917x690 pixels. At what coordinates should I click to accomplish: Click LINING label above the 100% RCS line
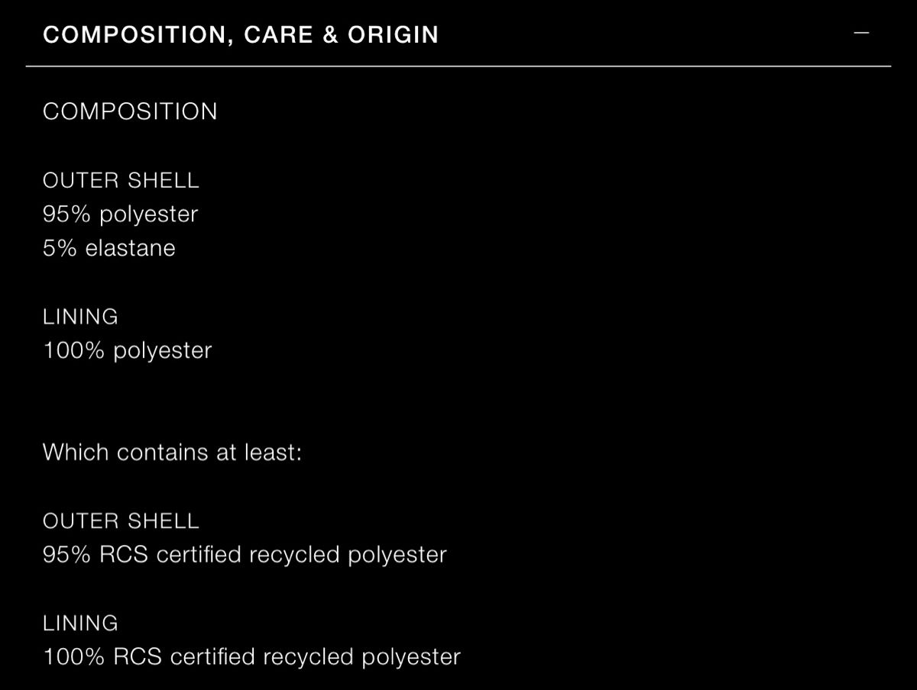point(80,623)
